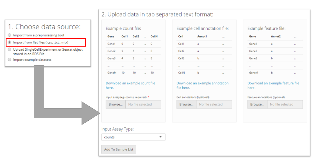Click the 'Annot2' column header in feature table

coord(276,36)
